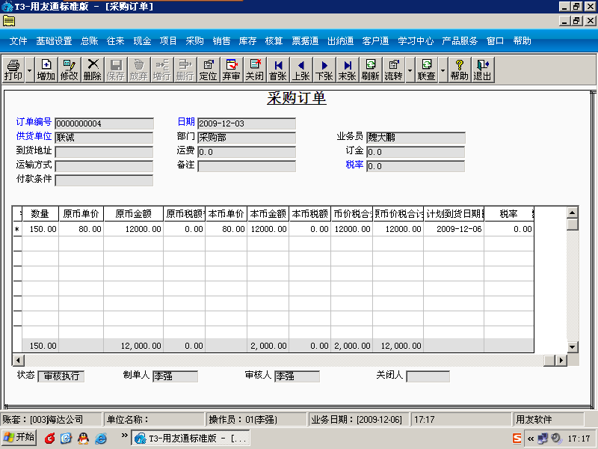598x449 pixels.
Task: Open the 核算 menu
Action: pyautogui.click(x=274, y=41)
